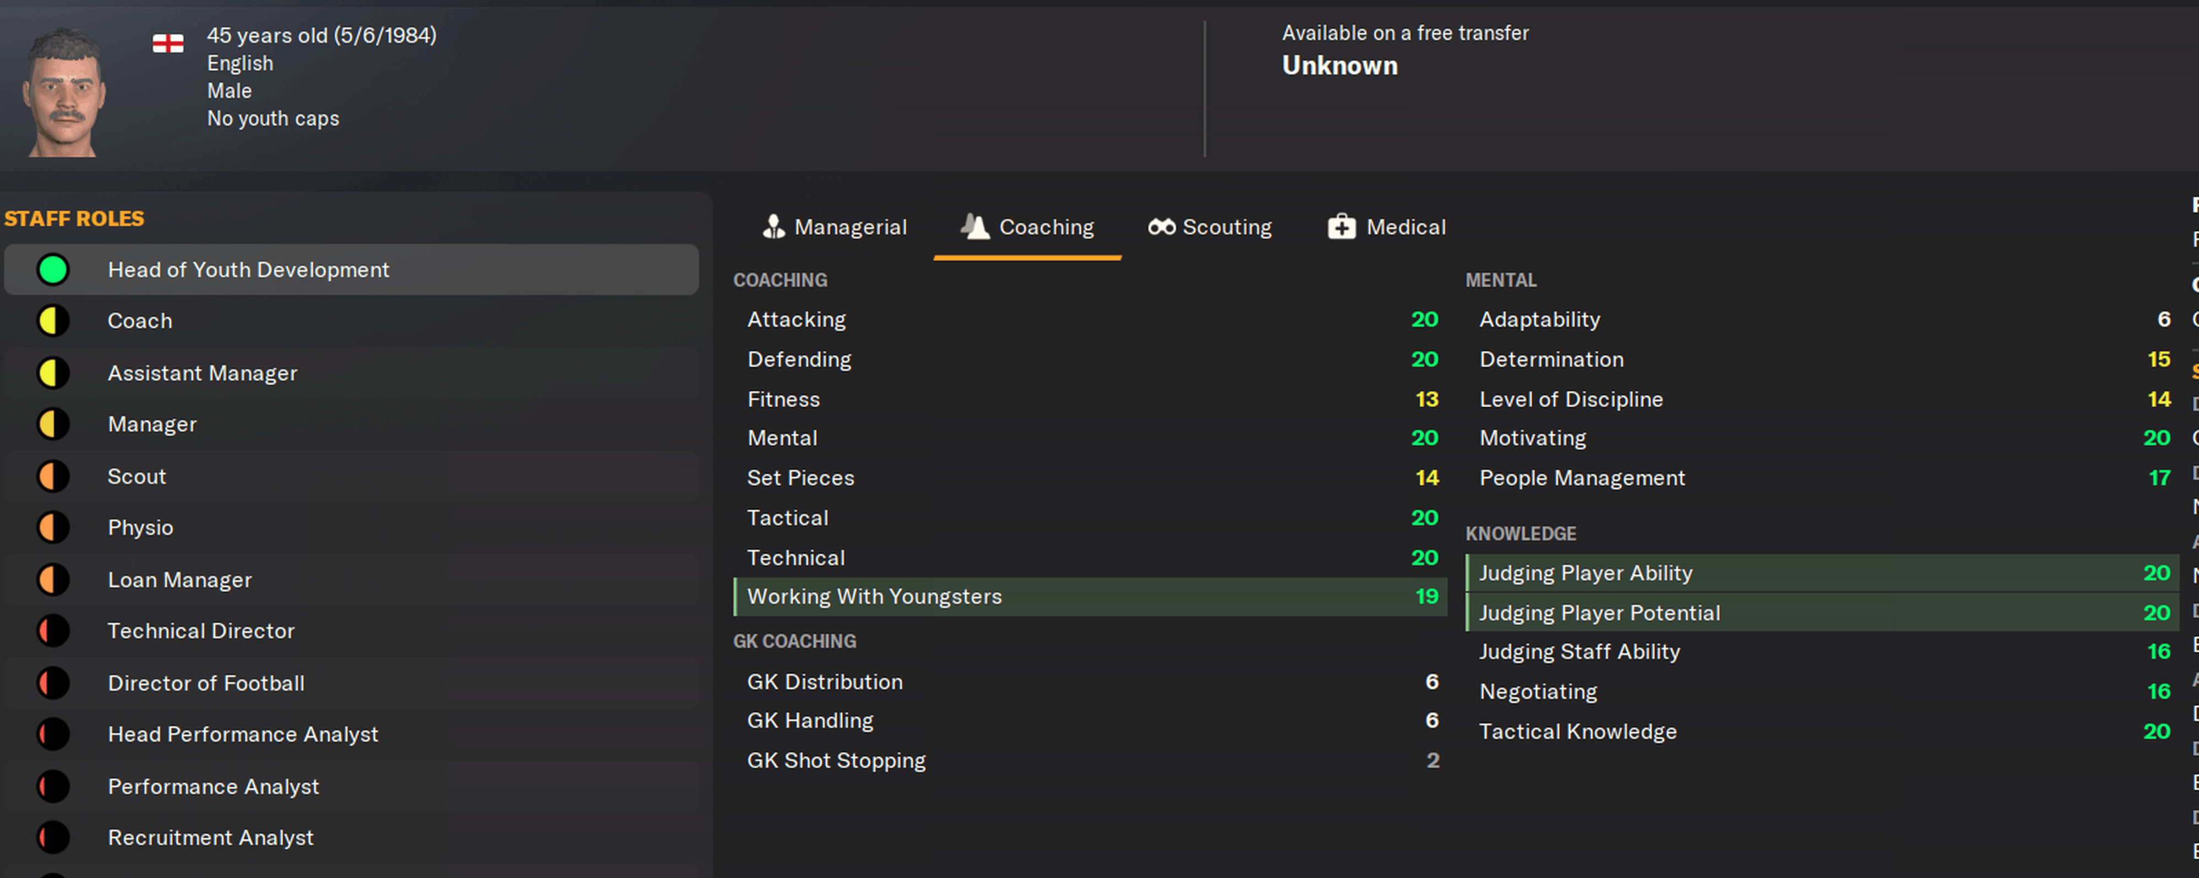This screenshot has width=2199, height=878.
Task: Open the Medical attributes tab
Action: 1405,227
